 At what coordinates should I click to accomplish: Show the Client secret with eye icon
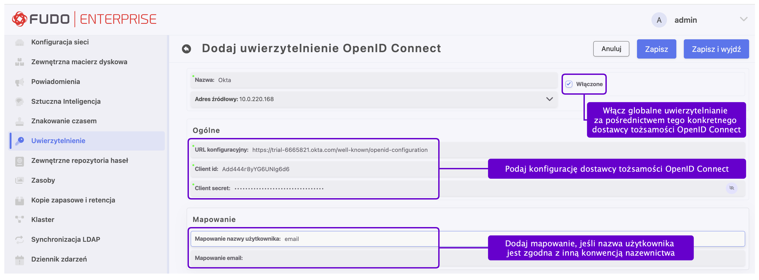point(731,188)
